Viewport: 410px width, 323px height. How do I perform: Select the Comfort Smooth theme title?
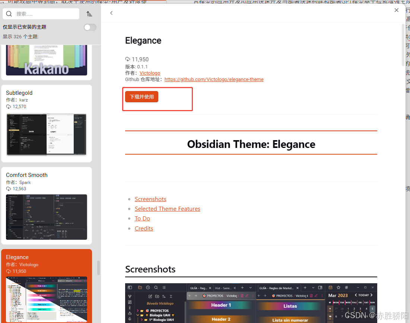27,175
